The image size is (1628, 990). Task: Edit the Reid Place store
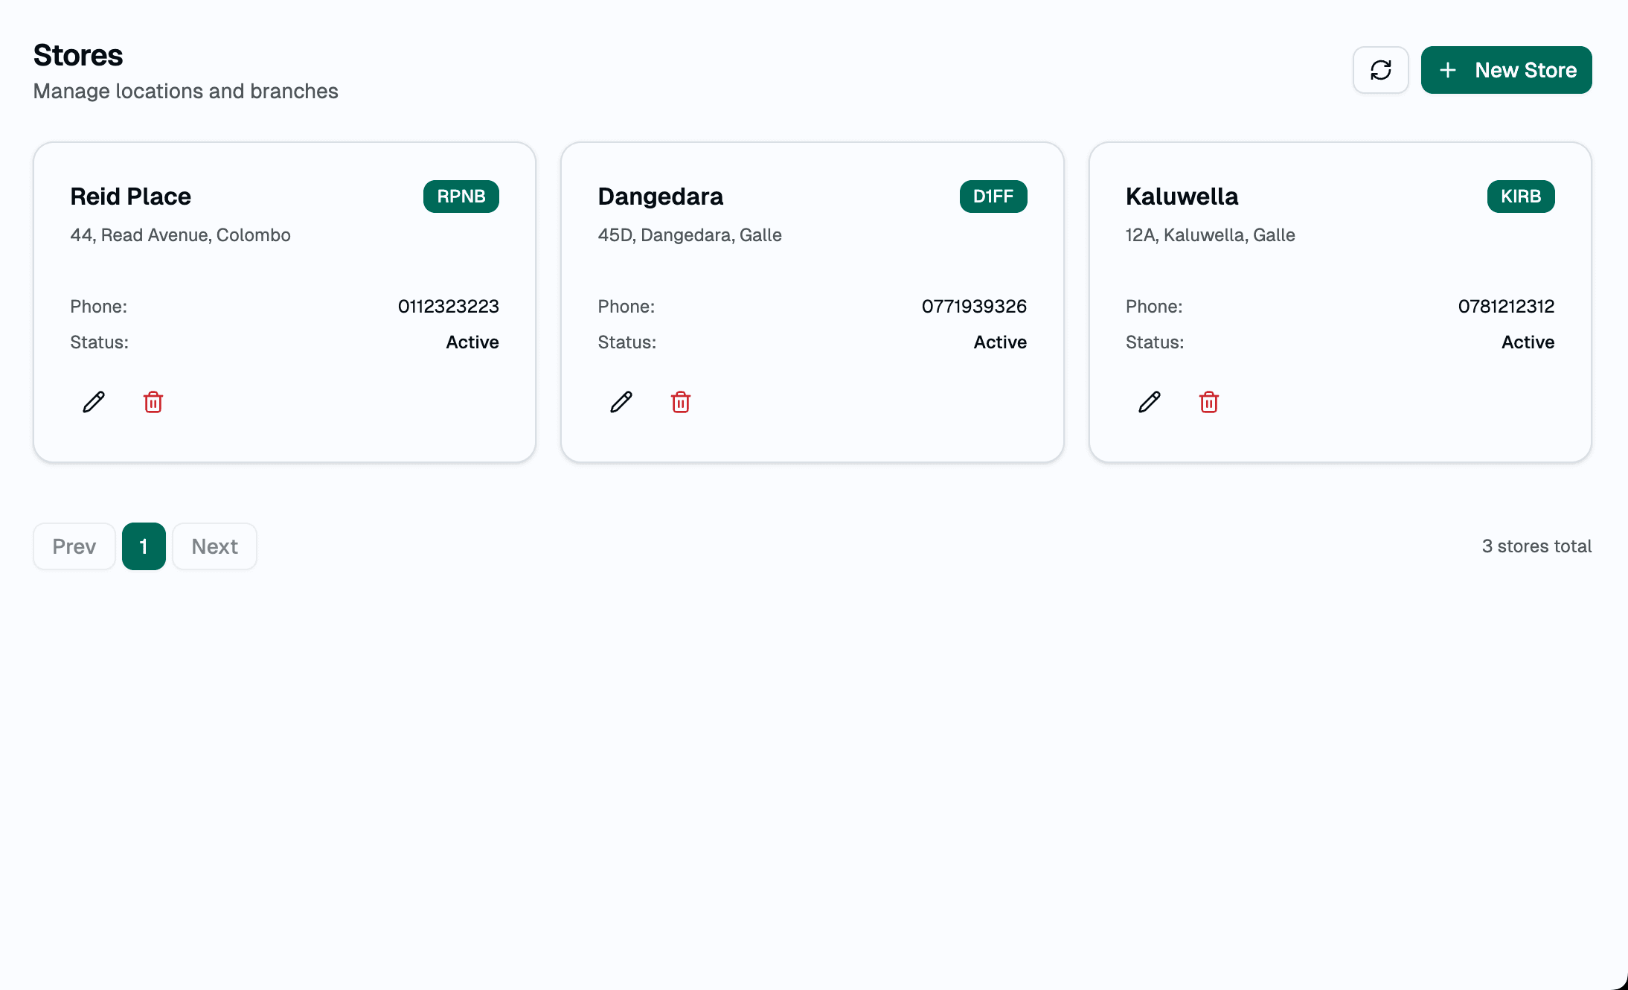[x=93, y=402]
